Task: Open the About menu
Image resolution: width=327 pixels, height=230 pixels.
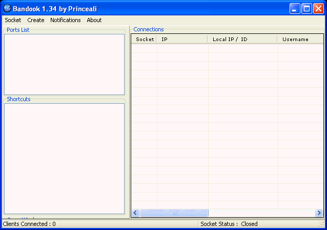Action: coord(94,20)
